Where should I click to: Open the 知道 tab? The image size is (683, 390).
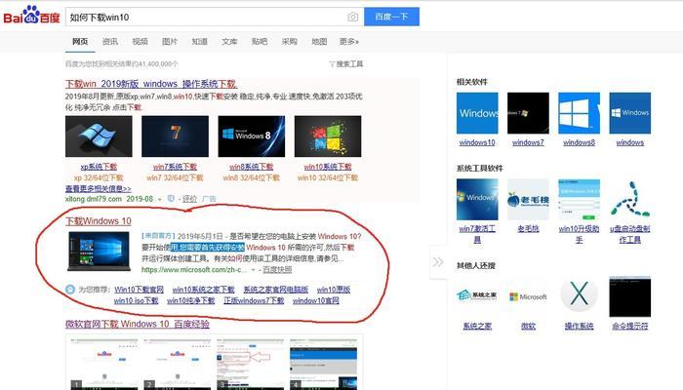pos(199,42)
